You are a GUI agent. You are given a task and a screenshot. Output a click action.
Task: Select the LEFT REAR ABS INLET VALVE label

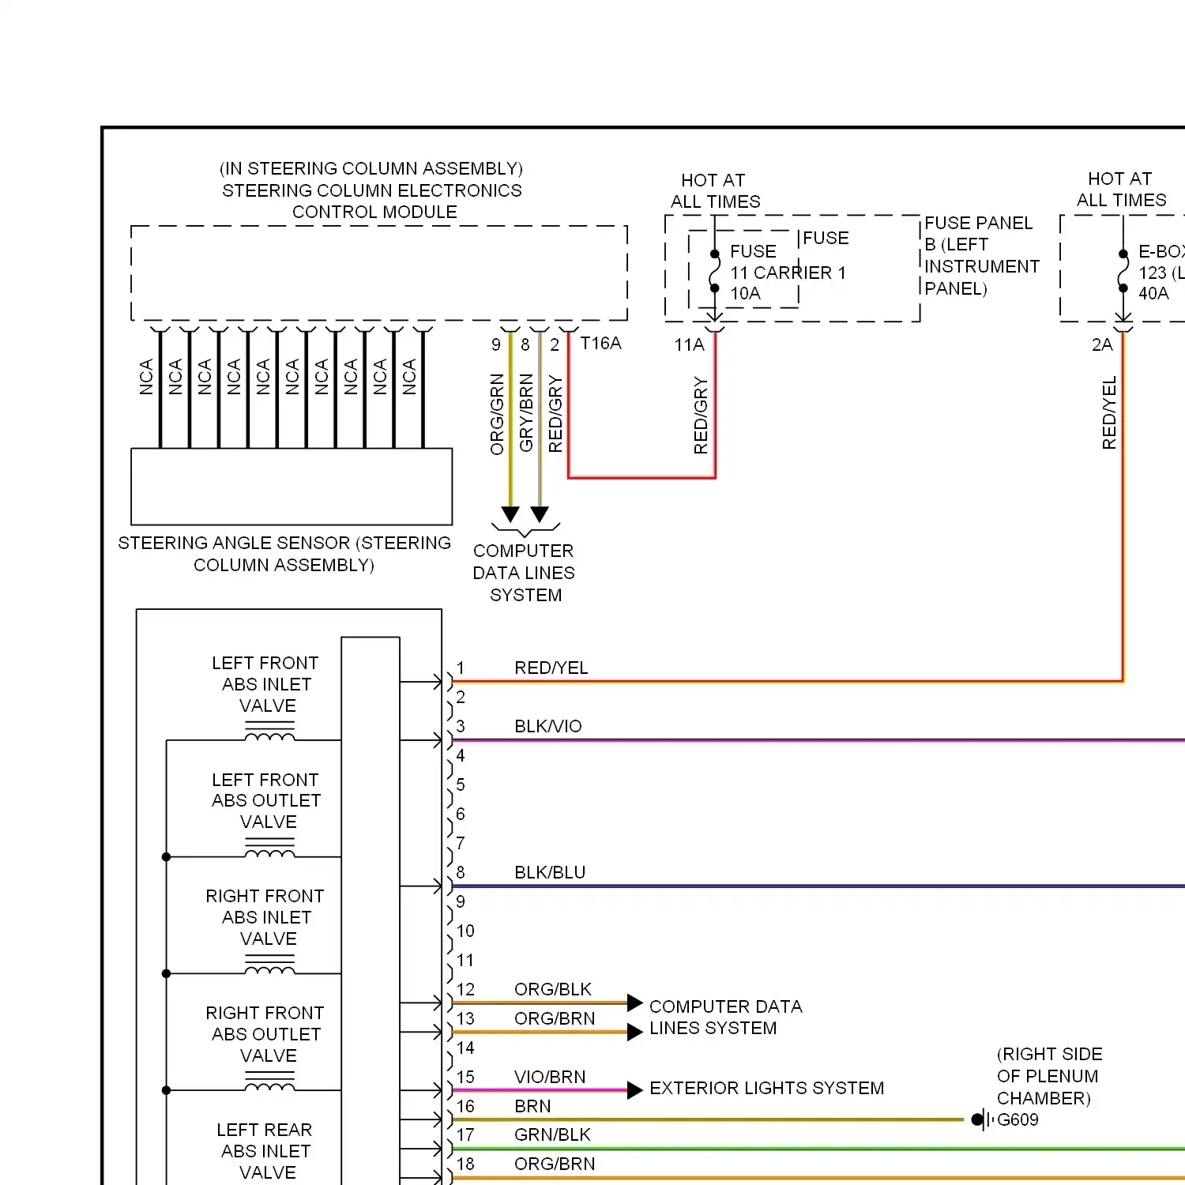pos(265,1151)
